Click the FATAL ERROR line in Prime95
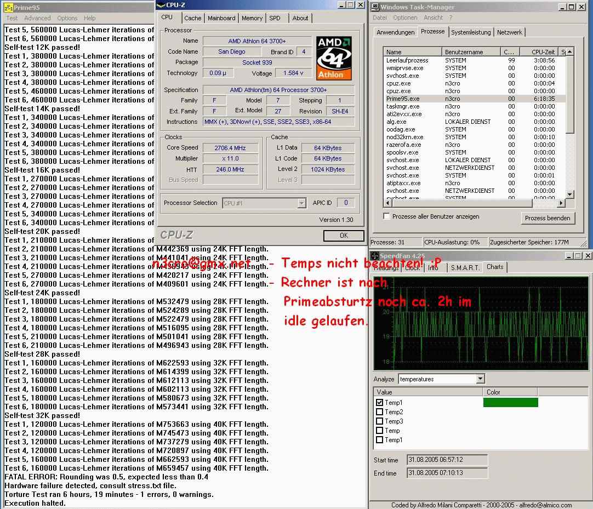Image resolution: width=593 pixels, height=509 pixels. [x=106, y=477]
